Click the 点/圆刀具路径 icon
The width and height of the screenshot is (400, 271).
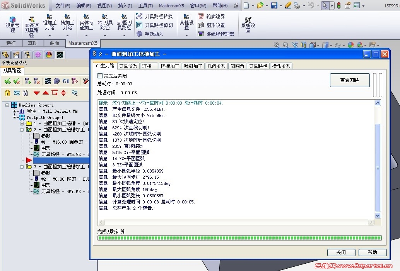point(124,22)
